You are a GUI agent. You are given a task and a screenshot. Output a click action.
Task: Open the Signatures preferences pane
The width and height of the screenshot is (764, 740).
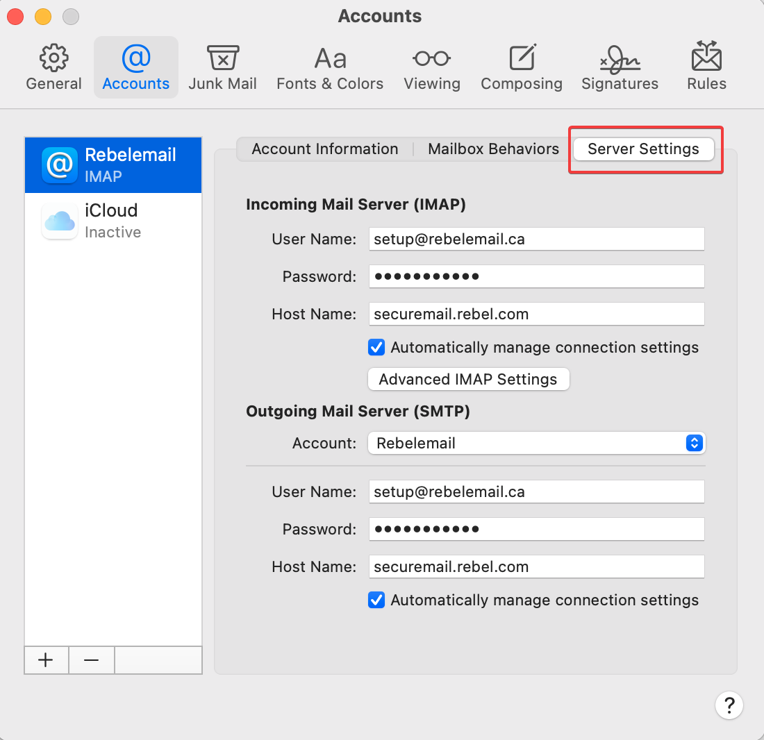pos(620,67)
